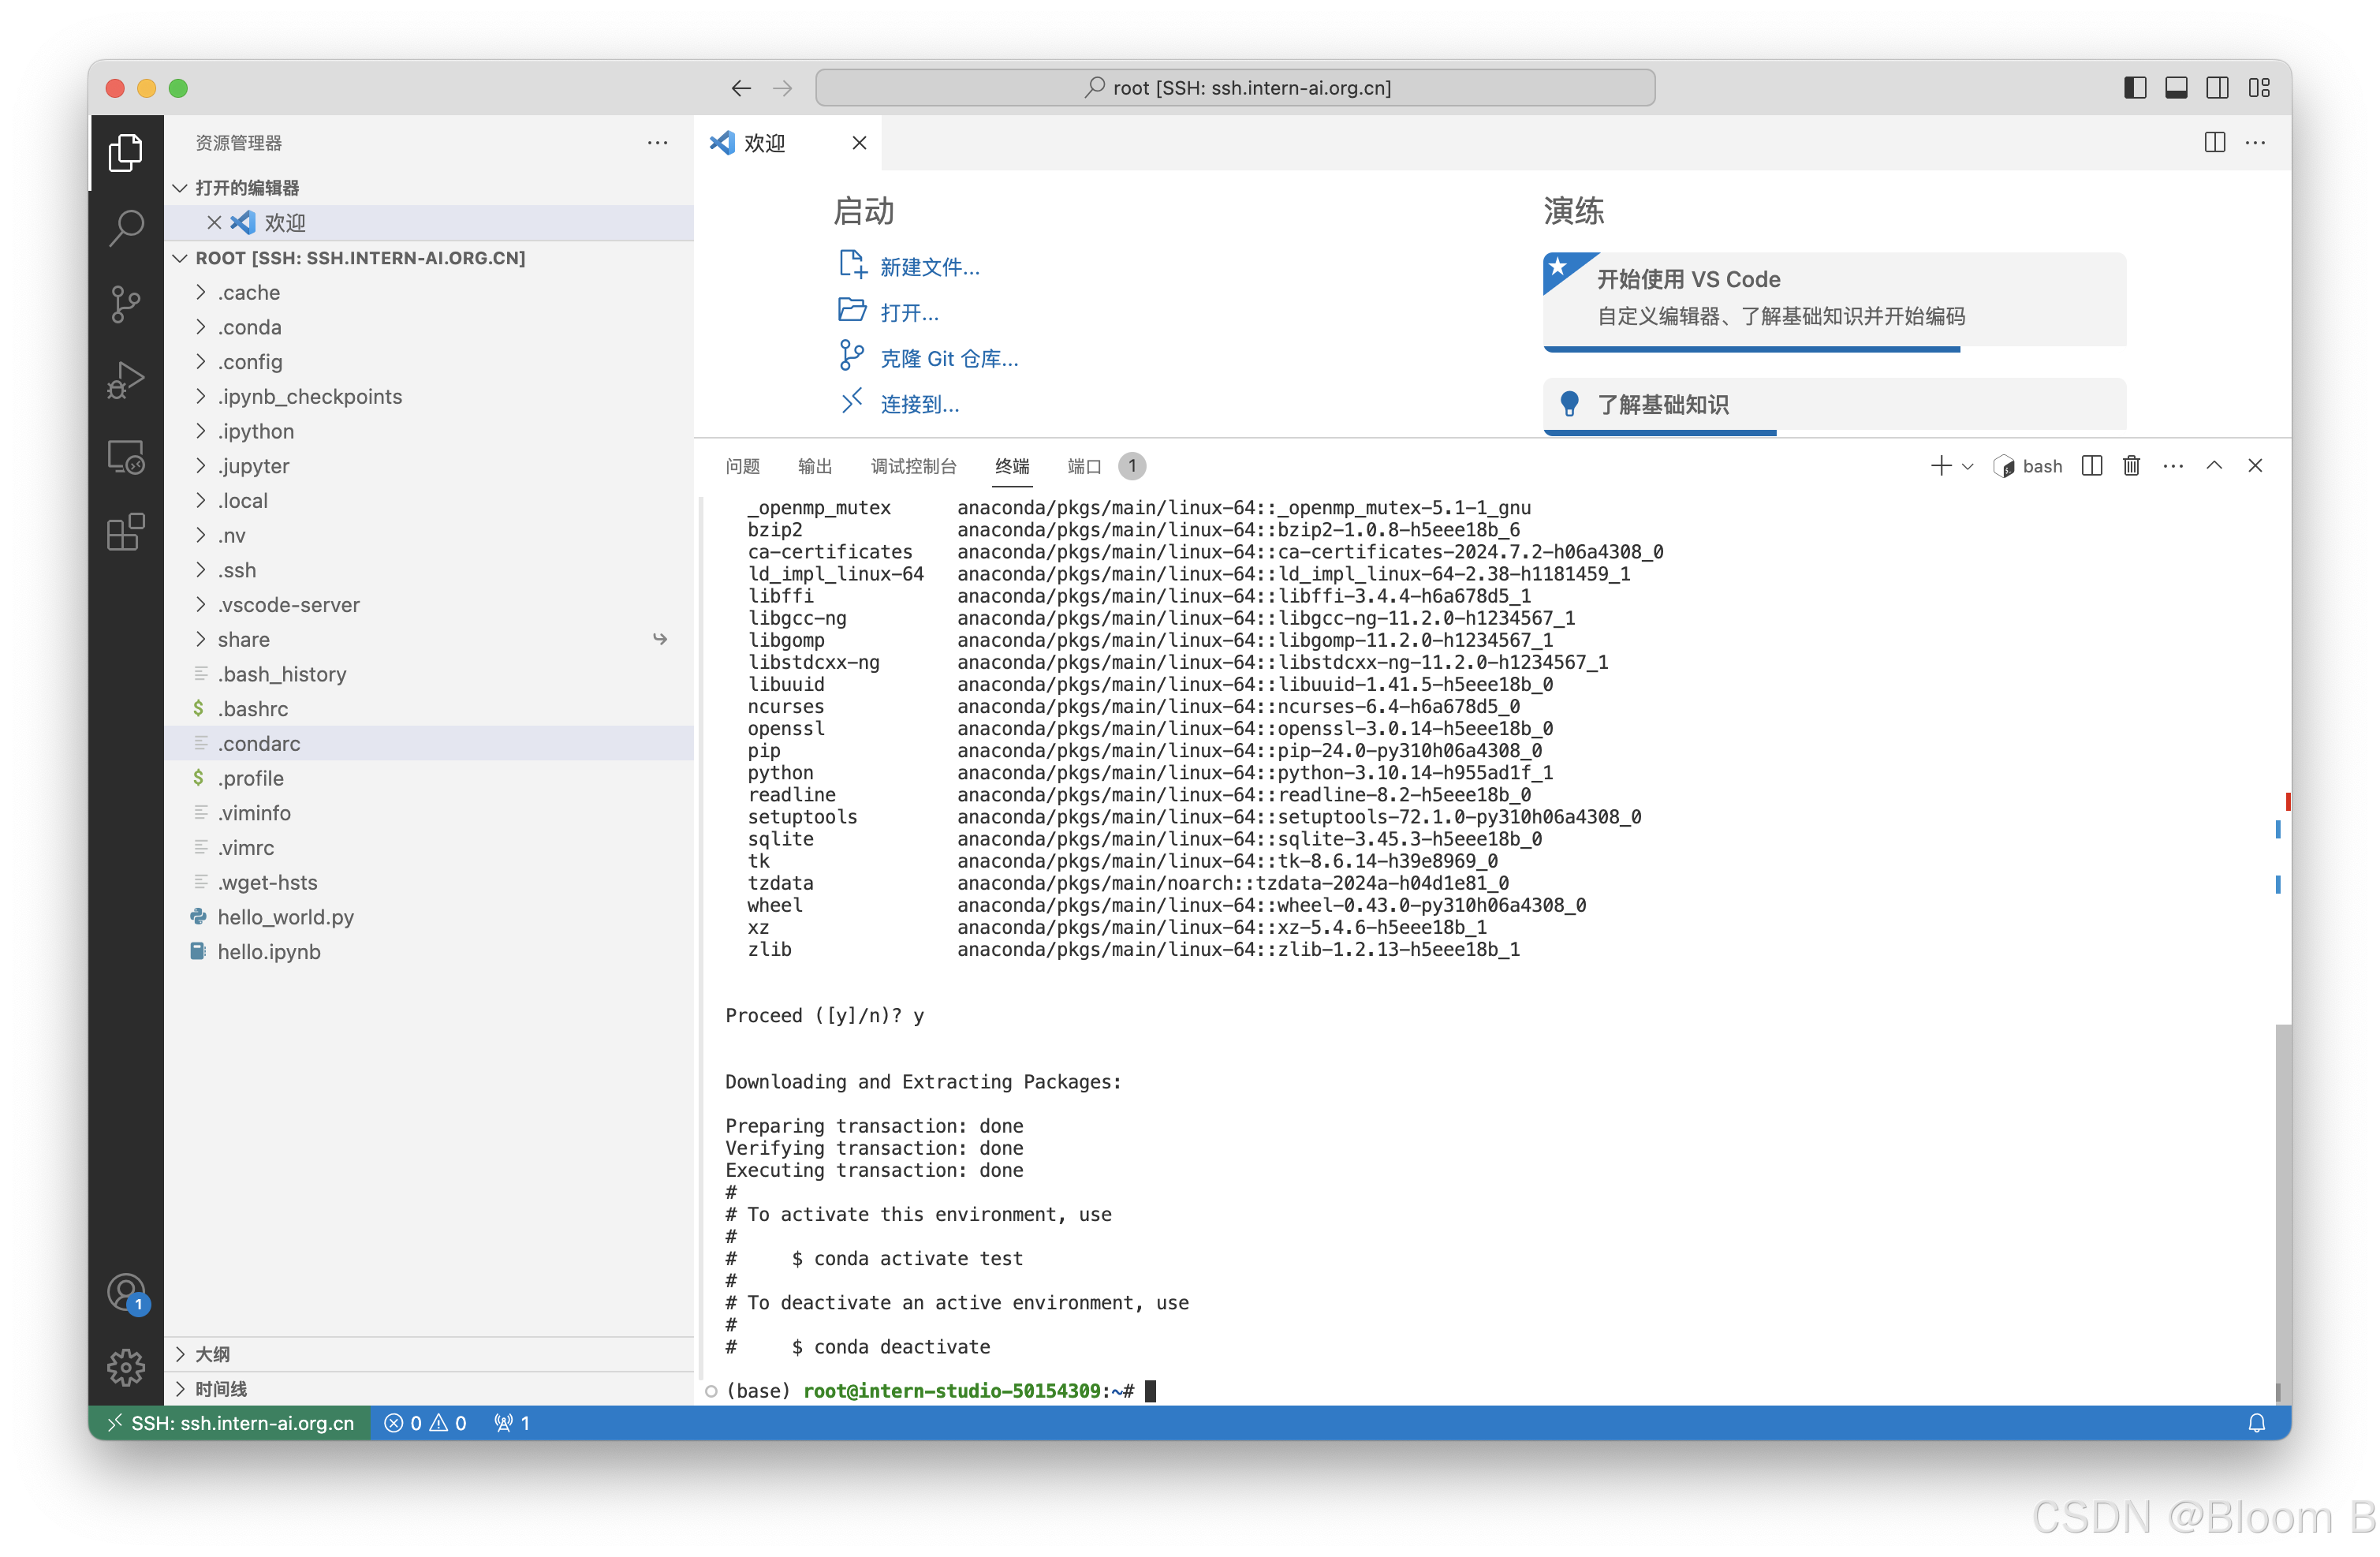
Task: Click the Manage gear icon
Action: pos(126,1366)
